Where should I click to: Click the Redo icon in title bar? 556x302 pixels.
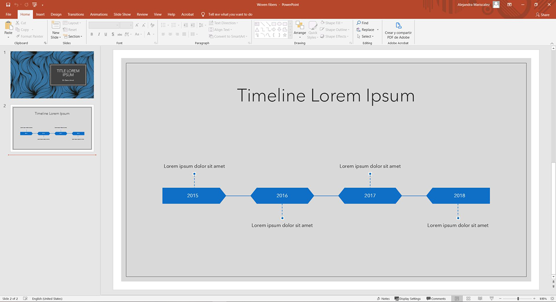click(26, 4)
